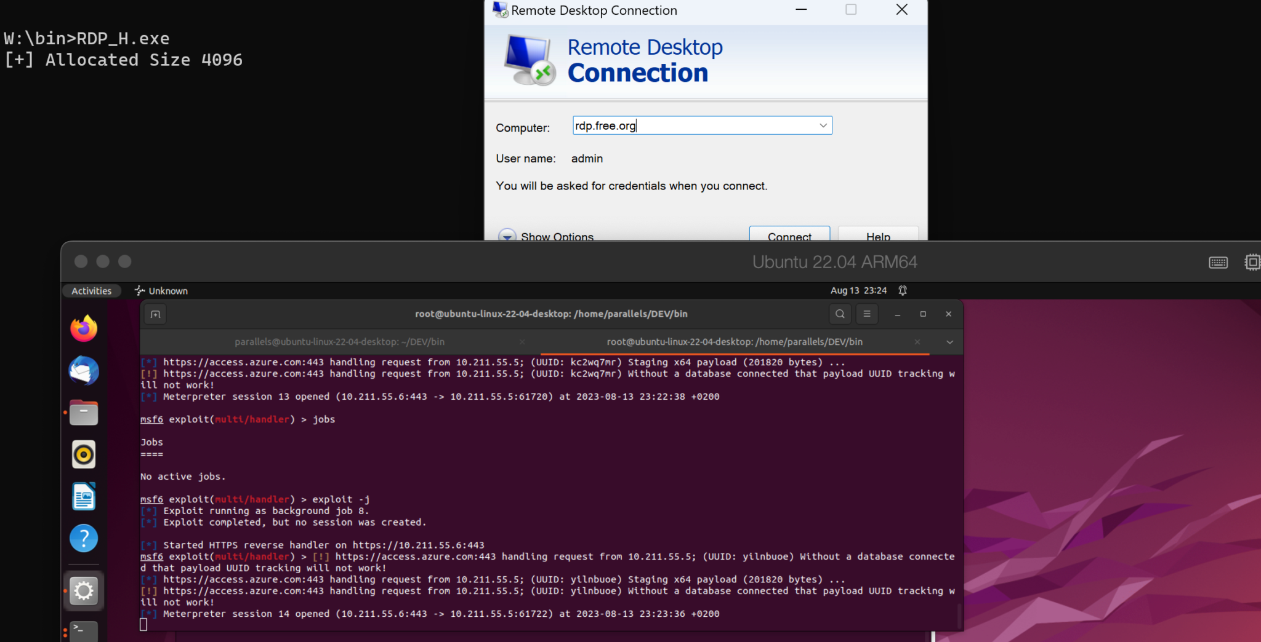This screenshot has width=1261, height=642.
Task: Open the Aug 13 23:24 clock menu
Action: 858,290
